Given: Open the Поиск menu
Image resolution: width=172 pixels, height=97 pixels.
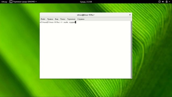Looking at the screenshot, I should [x=63, y=19].
